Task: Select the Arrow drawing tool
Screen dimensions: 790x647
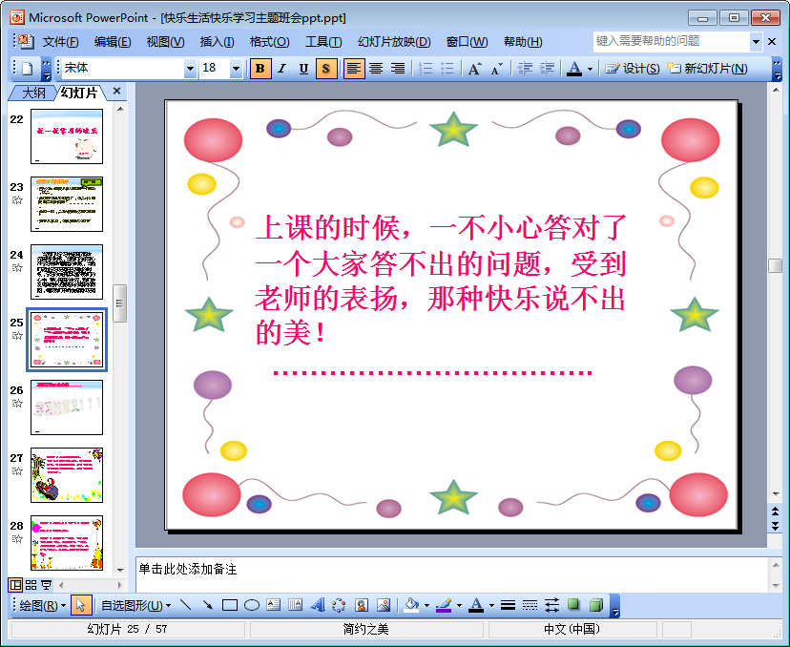Action: [x=208, y=605]
